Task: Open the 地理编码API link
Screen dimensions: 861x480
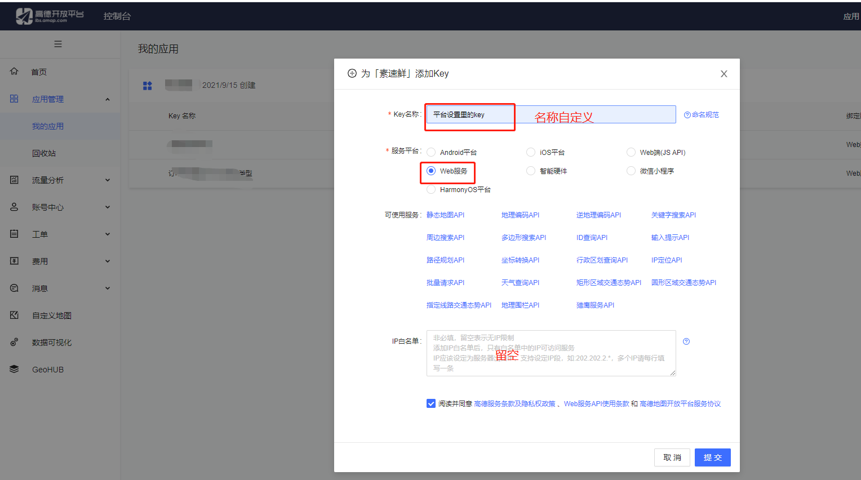Action: pyautogui.click(x=520, y=215)
